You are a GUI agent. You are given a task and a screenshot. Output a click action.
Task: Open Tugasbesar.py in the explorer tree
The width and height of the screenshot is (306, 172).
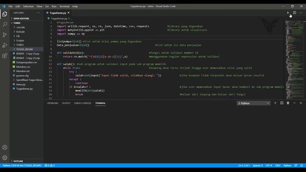click(x=24, y=89)
